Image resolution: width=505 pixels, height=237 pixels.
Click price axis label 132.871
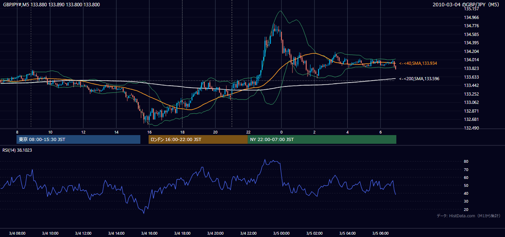point(471,111)
